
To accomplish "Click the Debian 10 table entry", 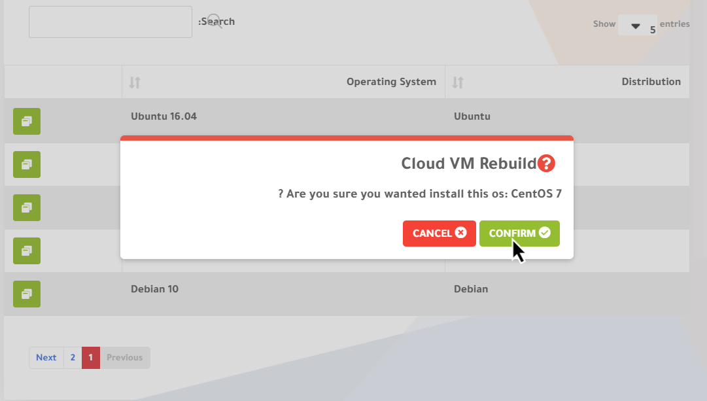I will click(154, 288).
